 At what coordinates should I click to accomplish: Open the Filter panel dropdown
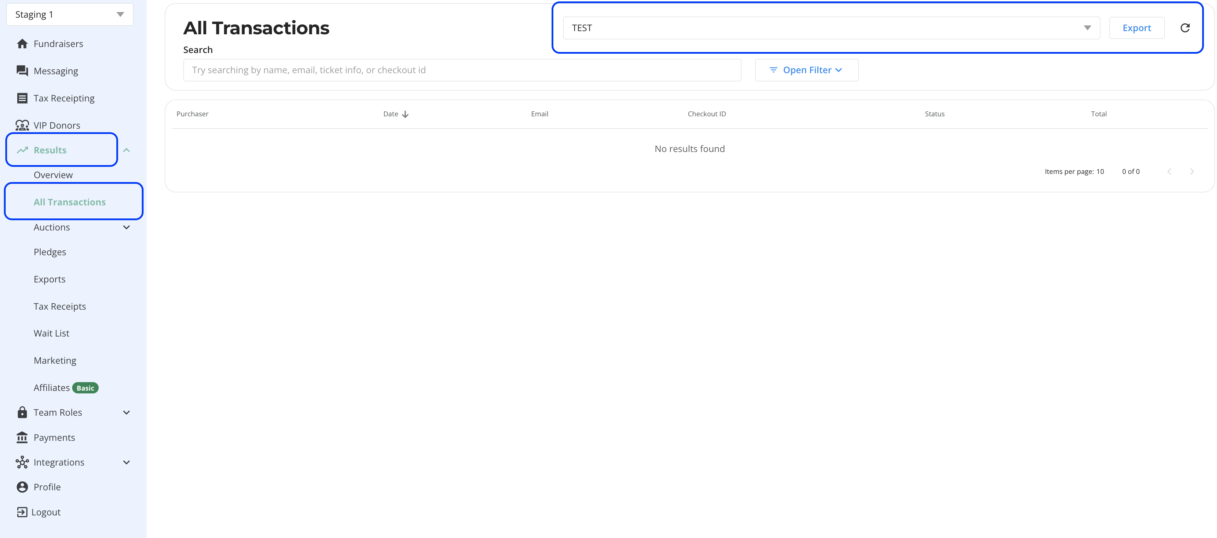(x=807, y=70)
